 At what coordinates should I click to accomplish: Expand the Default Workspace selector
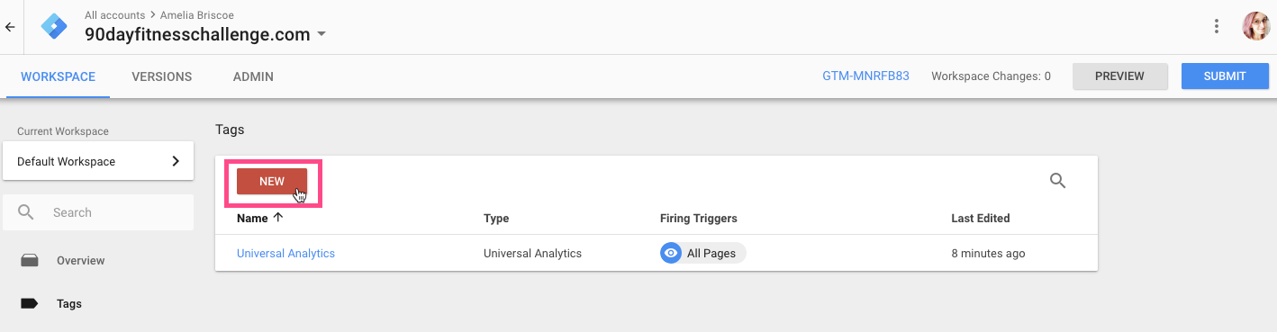pos(98,162)
